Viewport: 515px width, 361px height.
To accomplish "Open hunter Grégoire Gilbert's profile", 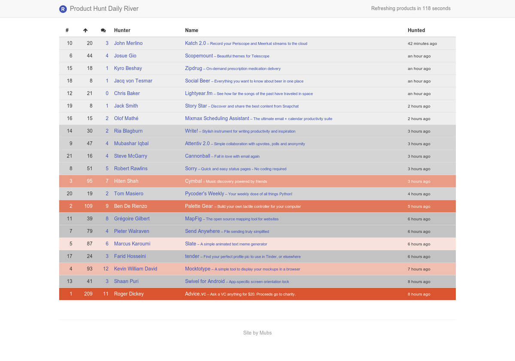I will pyautogui.click(x=132, y=218).
